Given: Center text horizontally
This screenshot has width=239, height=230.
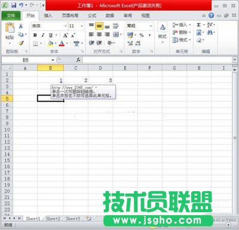Looking at the screenshot, I should tap(99, 35).
